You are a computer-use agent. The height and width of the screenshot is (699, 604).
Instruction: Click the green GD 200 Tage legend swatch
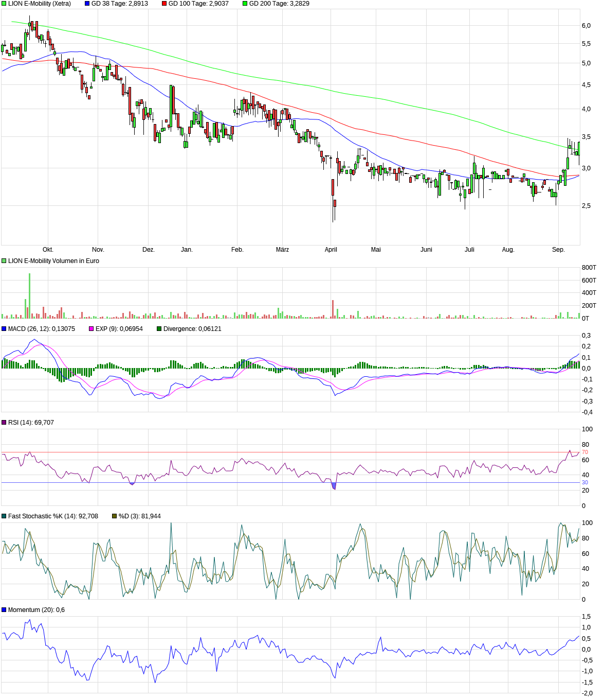[x=245, y=4]
